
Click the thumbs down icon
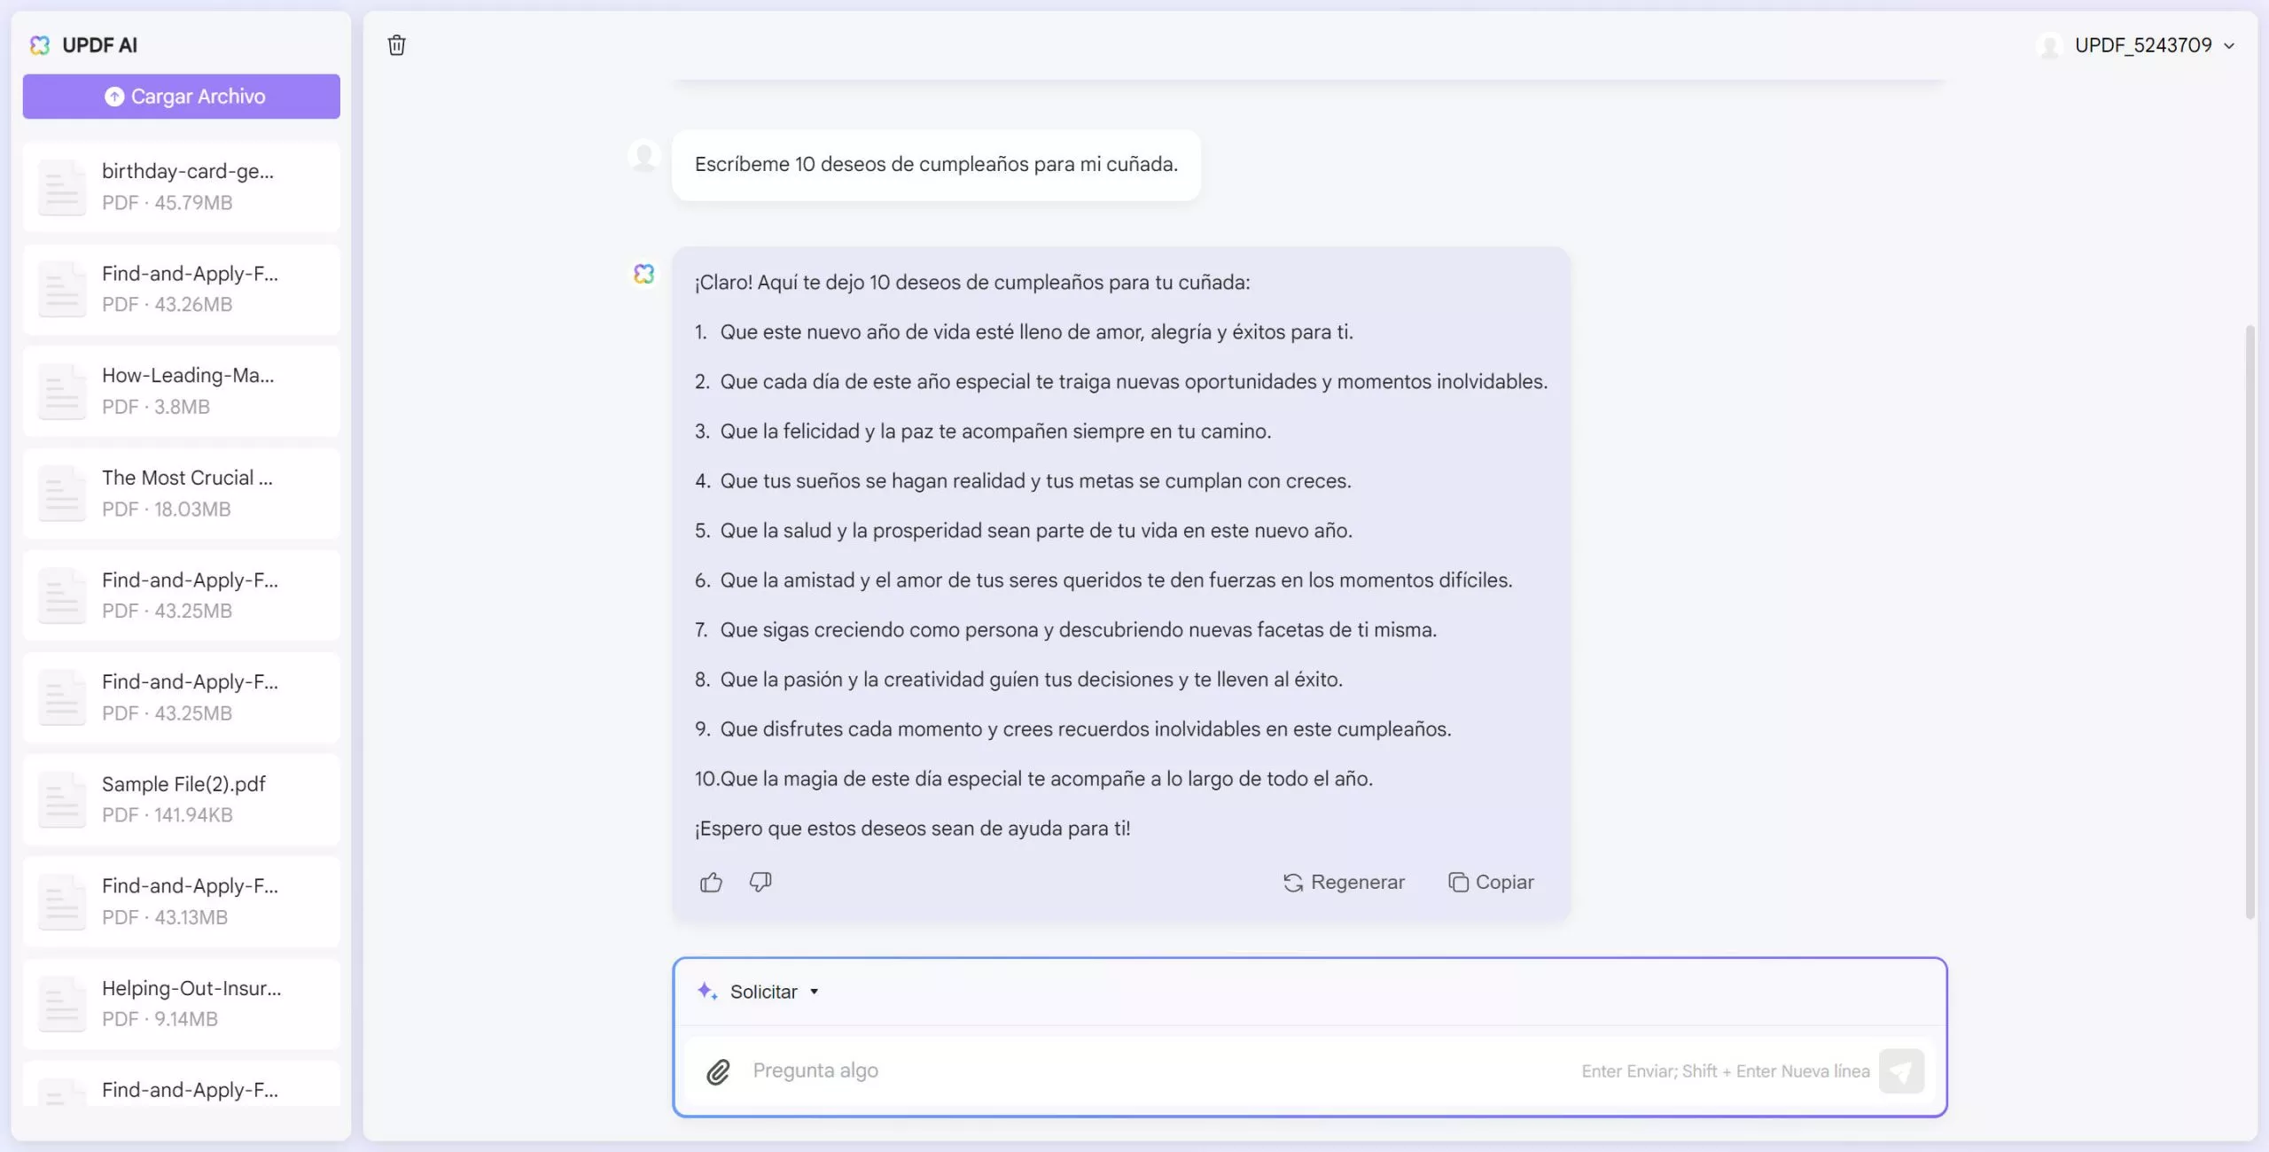pyautogui.click(x=760, y=882)
